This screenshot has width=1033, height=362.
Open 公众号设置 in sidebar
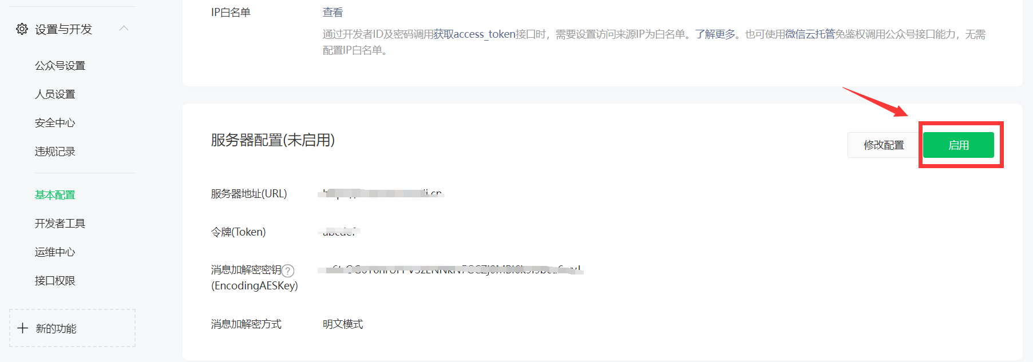(60, 66)
